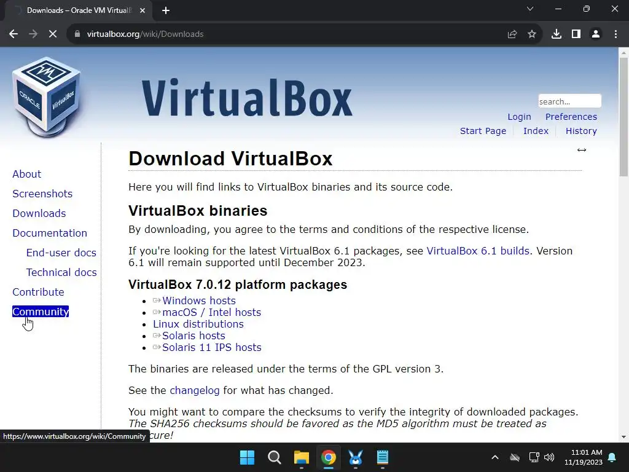Download Windows hosts package
The height and width of the screenshot is (472, 629).
tap(199, 301)
